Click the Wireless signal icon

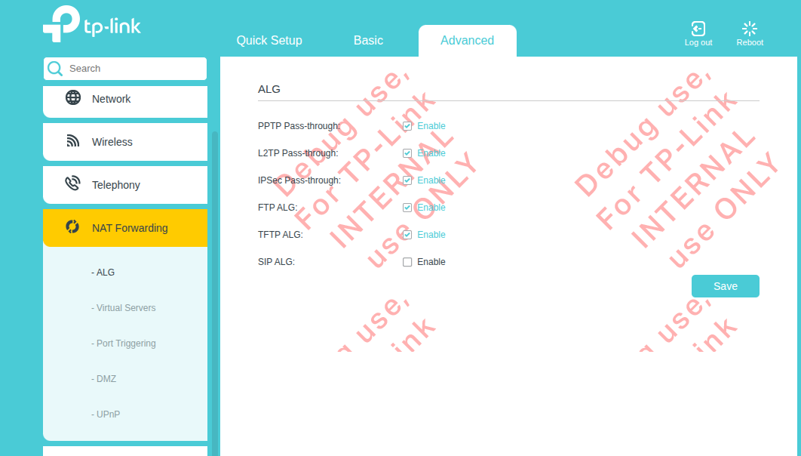[73, 141]
